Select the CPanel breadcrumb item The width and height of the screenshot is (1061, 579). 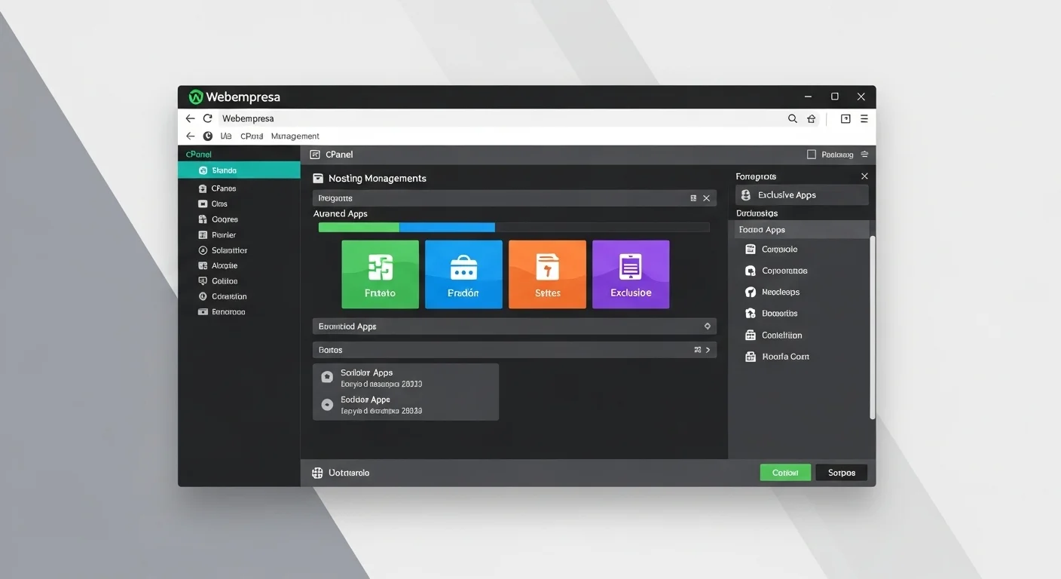point(252,136)
